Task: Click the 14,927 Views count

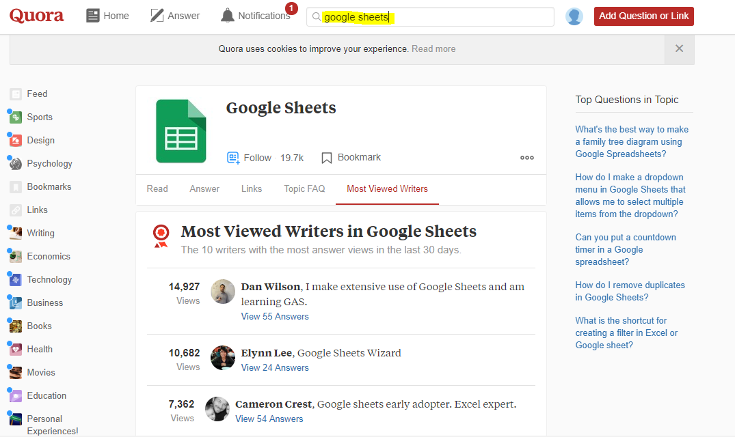Action: coord(184,294)
